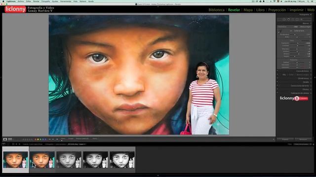Click the next photo arrow in toolbar
316x177 pixels.
pyautogui.click(x=53, y=139)
